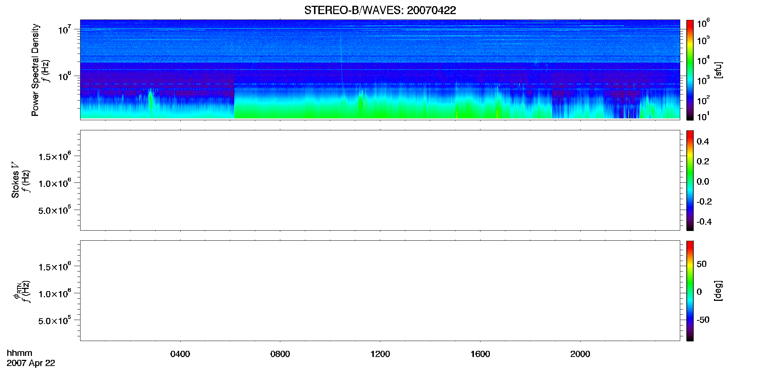Pick the 10^3 label on the sfu colorbar

(703, 80)
